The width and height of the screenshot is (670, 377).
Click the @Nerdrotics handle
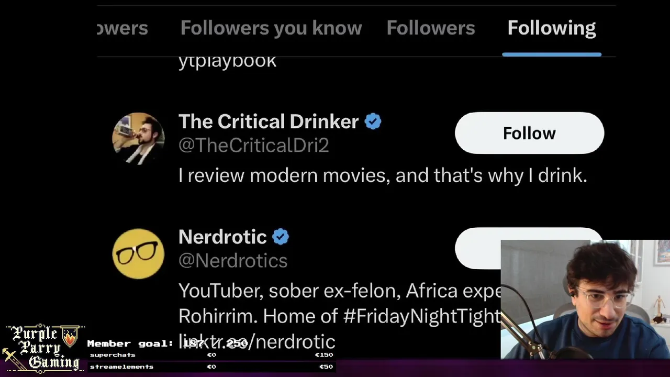(233, 260)
